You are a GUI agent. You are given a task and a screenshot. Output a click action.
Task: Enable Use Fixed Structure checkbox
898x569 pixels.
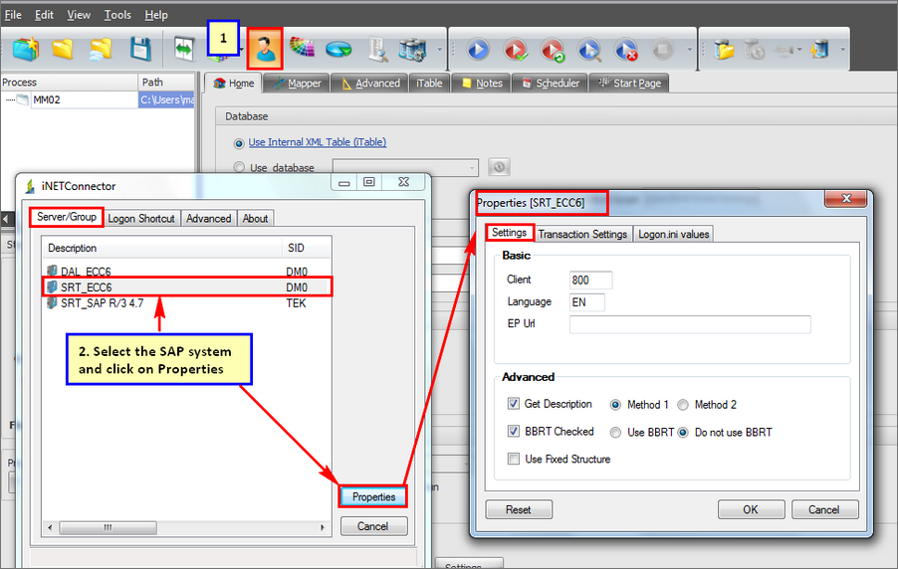click(513, 459)
